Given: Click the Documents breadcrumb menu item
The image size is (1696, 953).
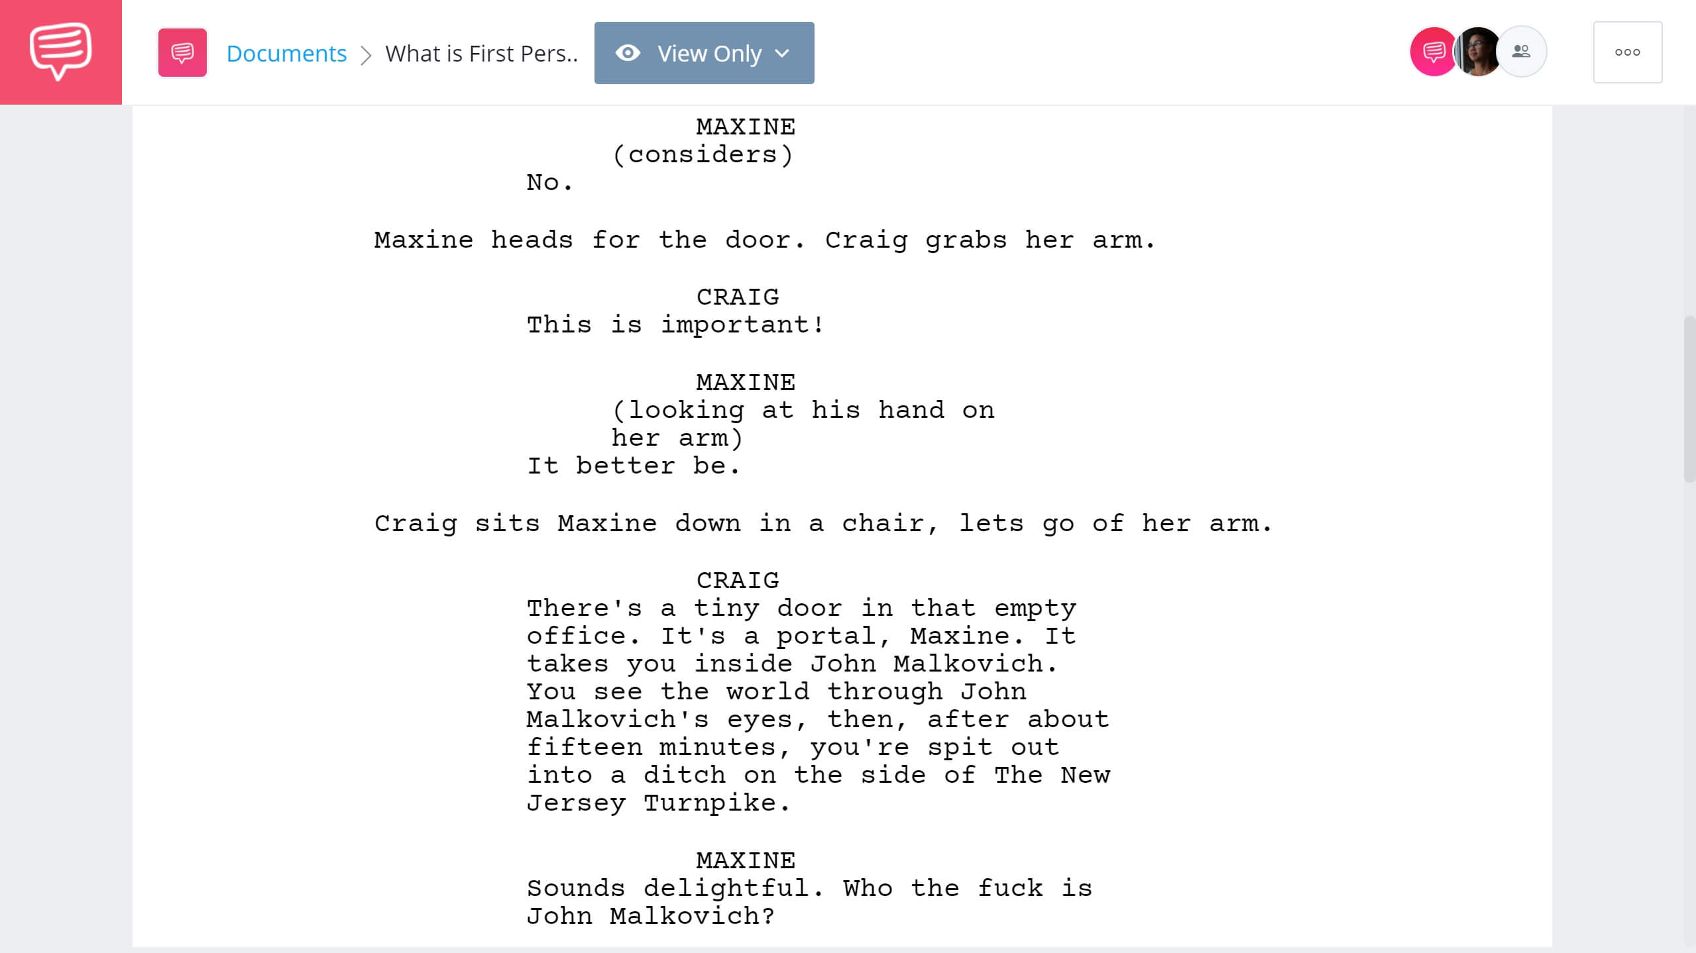Looking at the screenshot, I should (286, 52).
